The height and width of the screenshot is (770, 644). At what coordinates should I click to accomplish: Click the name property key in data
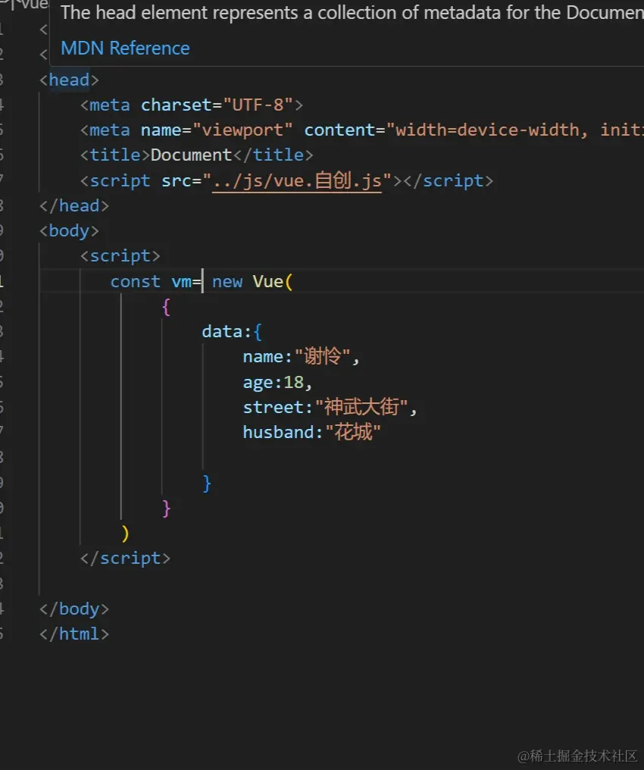(263, 357)
